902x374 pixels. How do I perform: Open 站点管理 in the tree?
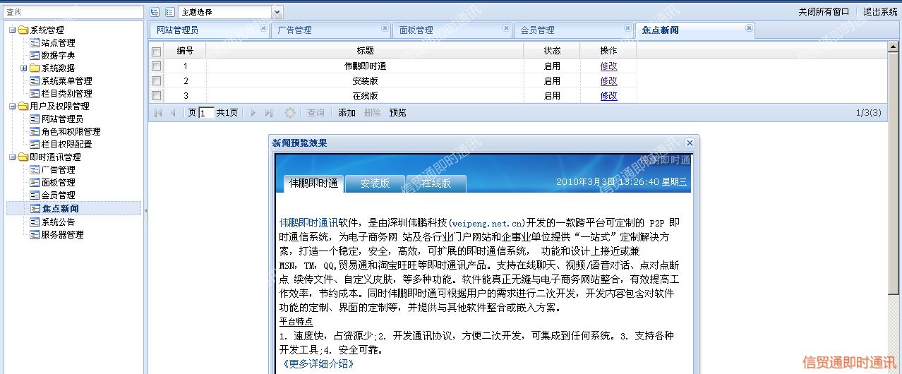58,43
